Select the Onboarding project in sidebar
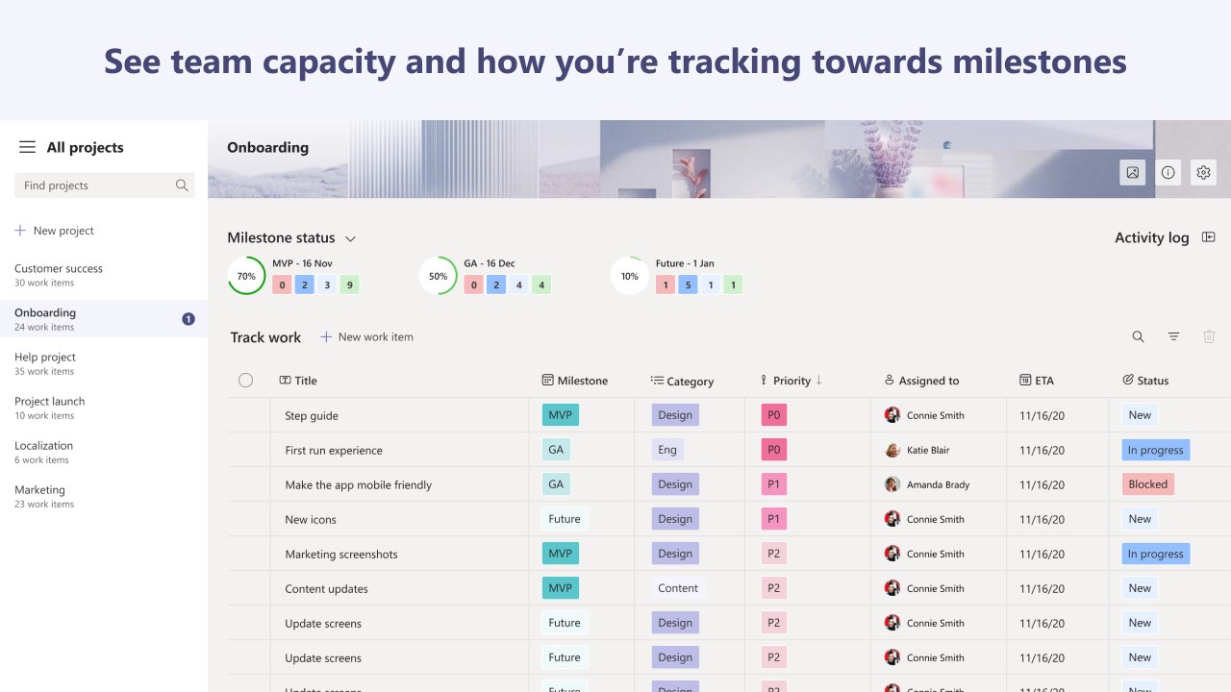This screenshot has height=692, width=1231. pyautogui.click(x=104, y=319)
